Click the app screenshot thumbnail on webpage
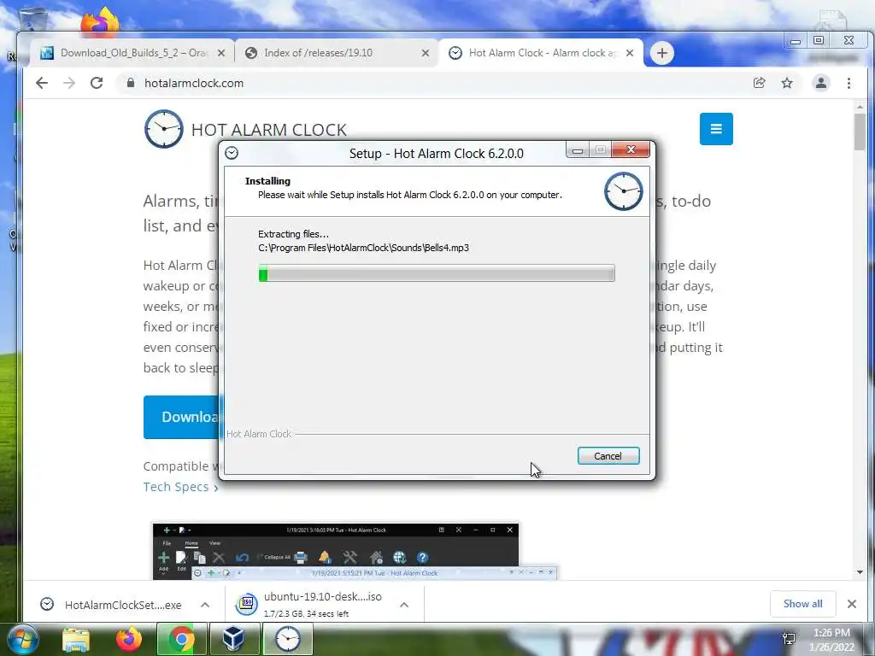This screenshot has height=656, width=875. [355, 551]
